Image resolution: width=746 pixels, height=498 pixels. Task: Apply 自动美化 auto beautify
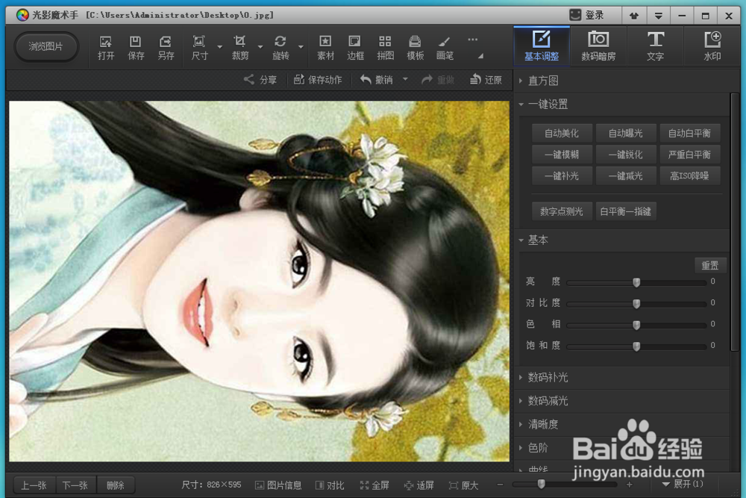tap(562, 133)
